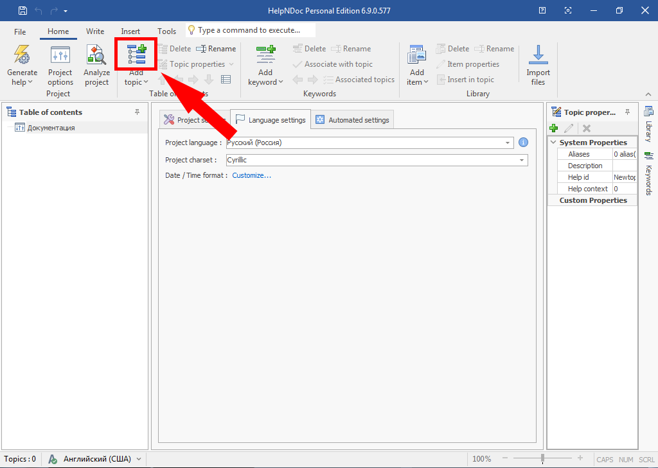The image size is (658, 468).
Task: Open the Keywords side panel tab
Action: click(x=648, y=173)
